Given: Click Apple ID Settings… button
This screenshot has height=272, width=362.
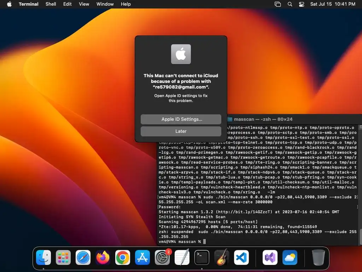Looking at the screenshot, I should [x=181, y=119].
